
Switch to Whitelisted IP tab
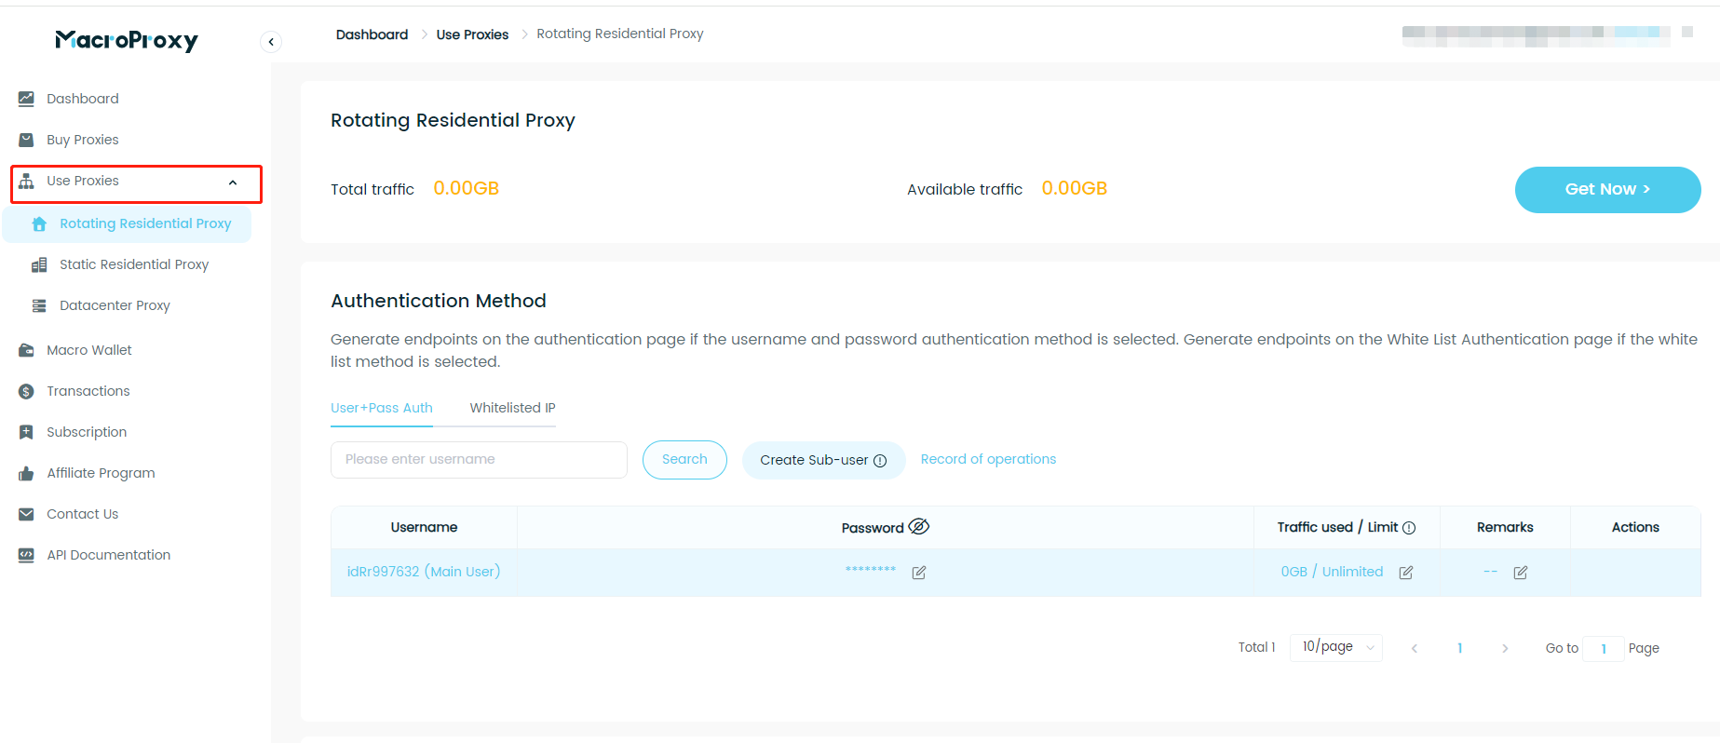pyautogui.click(x=513, y=408)
